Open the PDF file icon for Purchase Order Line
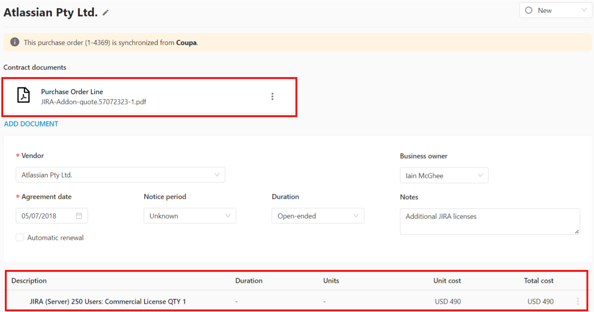 point(24,95)
